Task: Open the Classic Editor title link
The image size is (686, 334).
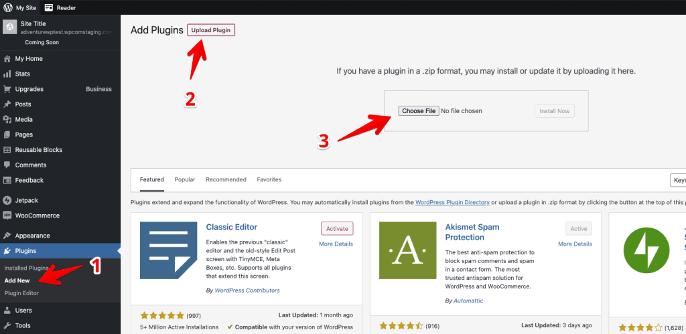Action: click(x=231, y=228)
